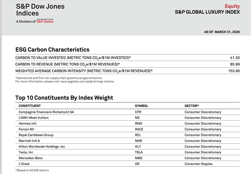Click the A Division of text

26,21
